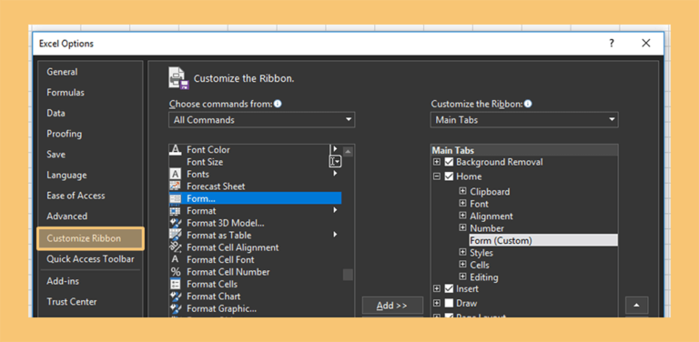The height and width of the screenshot is (342, 699).
Task: Uncheck the Background Removal tab checkbox
Action: tap(449, 162)
